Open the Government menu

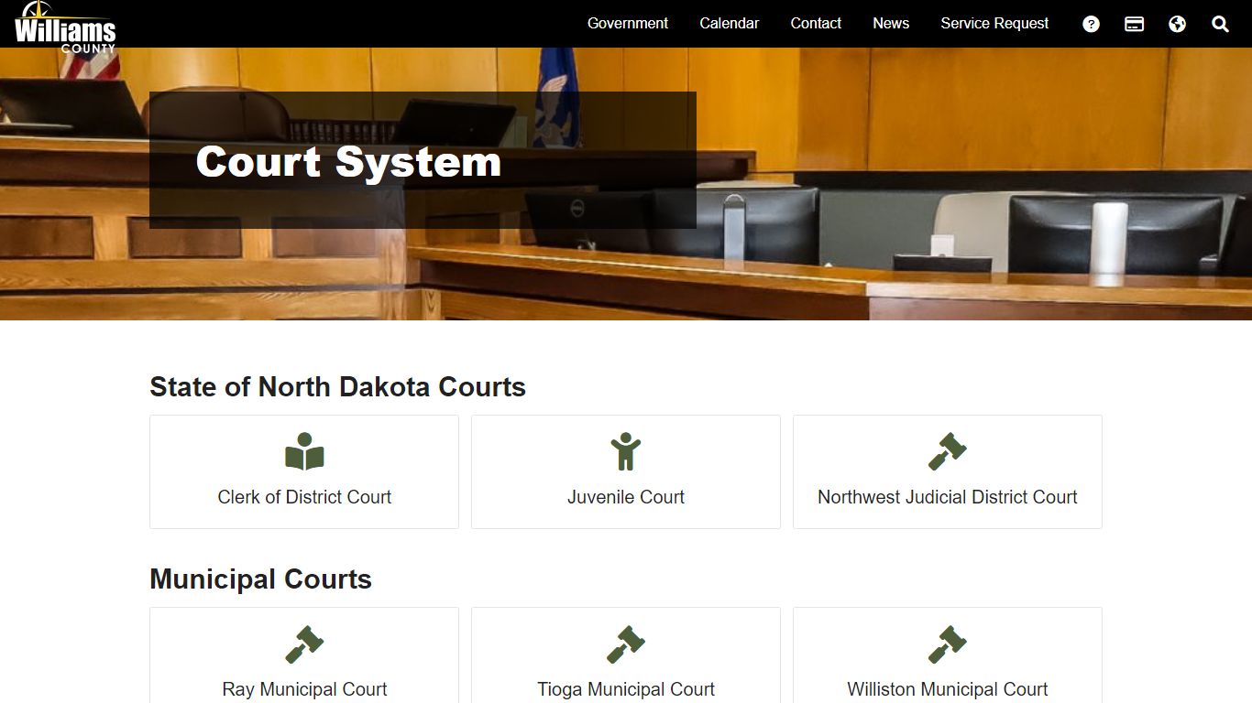point(628,24)
